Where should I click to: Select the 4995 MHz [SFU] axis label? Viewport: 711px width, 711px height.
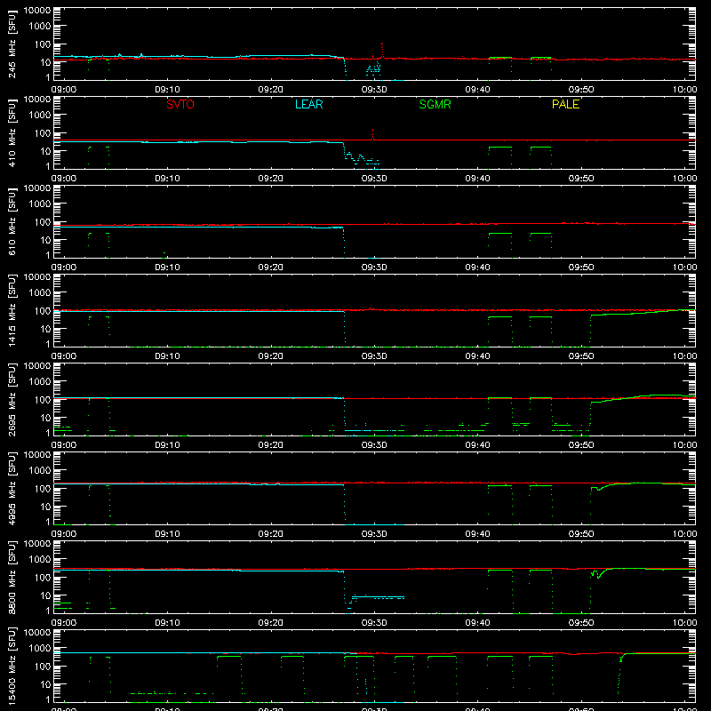tap(12, 488)
